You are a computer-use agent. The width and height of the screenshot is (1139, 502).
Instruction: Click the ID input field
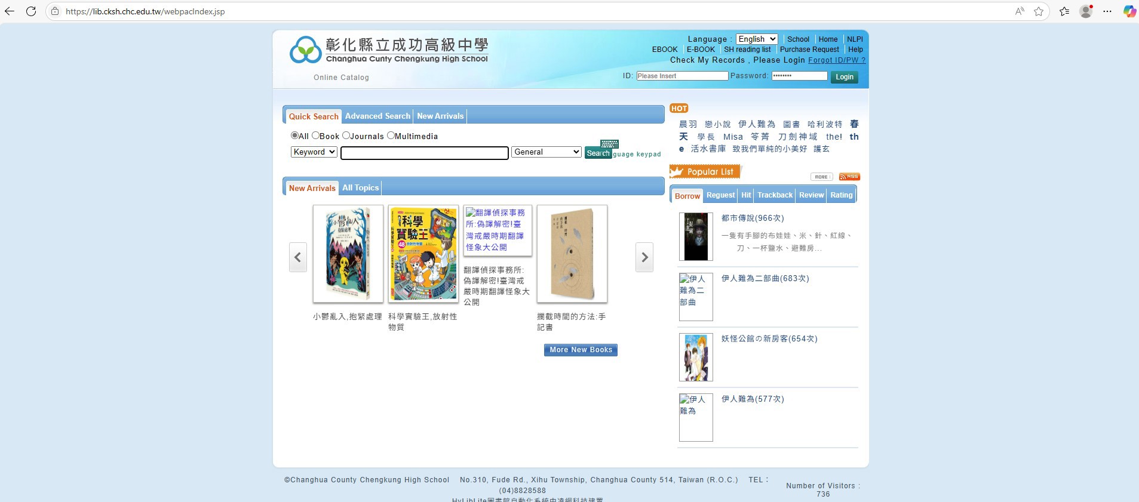click(x=681, y=76)
